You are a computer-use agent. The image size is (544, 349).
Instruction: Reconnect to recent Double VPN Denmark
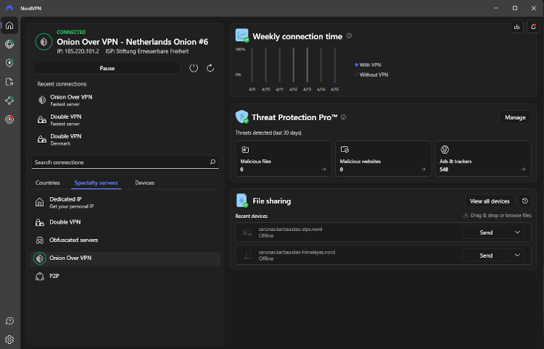coord(125,139)
